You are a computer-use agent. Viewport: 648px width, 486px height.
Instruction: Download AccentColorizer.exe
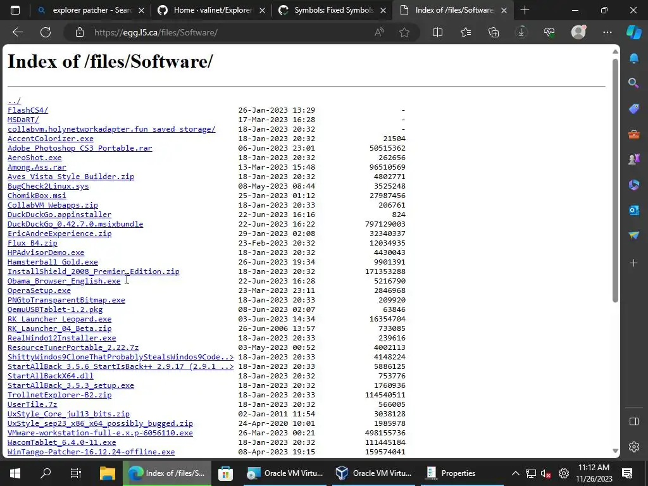(x=51, y=139)
